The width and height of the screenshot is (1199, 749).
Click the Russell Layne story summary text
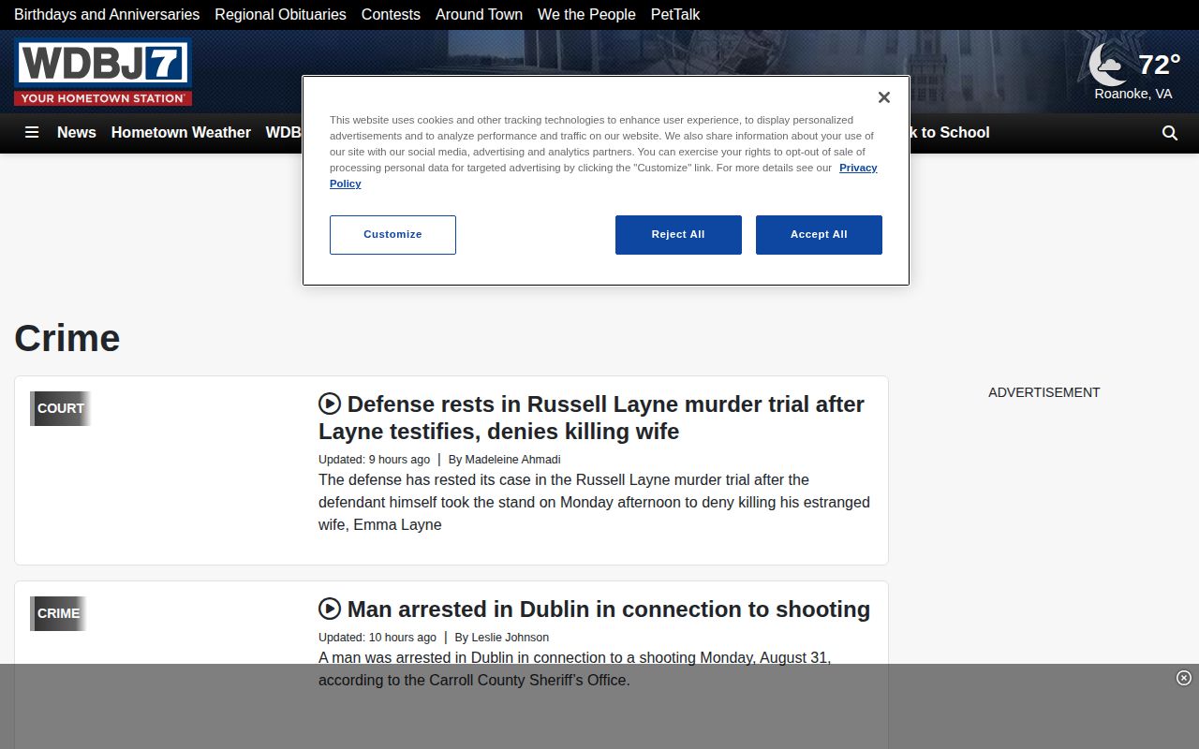coord(594,502)
